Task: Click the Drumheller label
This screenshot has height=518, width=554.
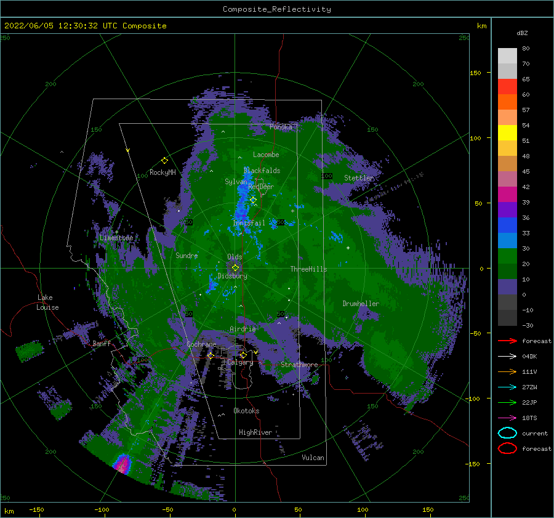Action: [361, 304]
